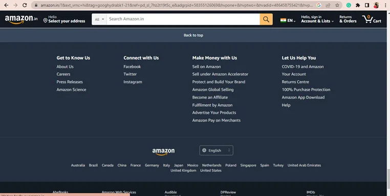Select Canada country link
390x196 pixels.
point(107,165)
